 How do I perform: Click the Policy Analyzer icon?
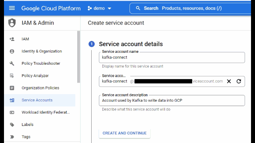(12, 75)
